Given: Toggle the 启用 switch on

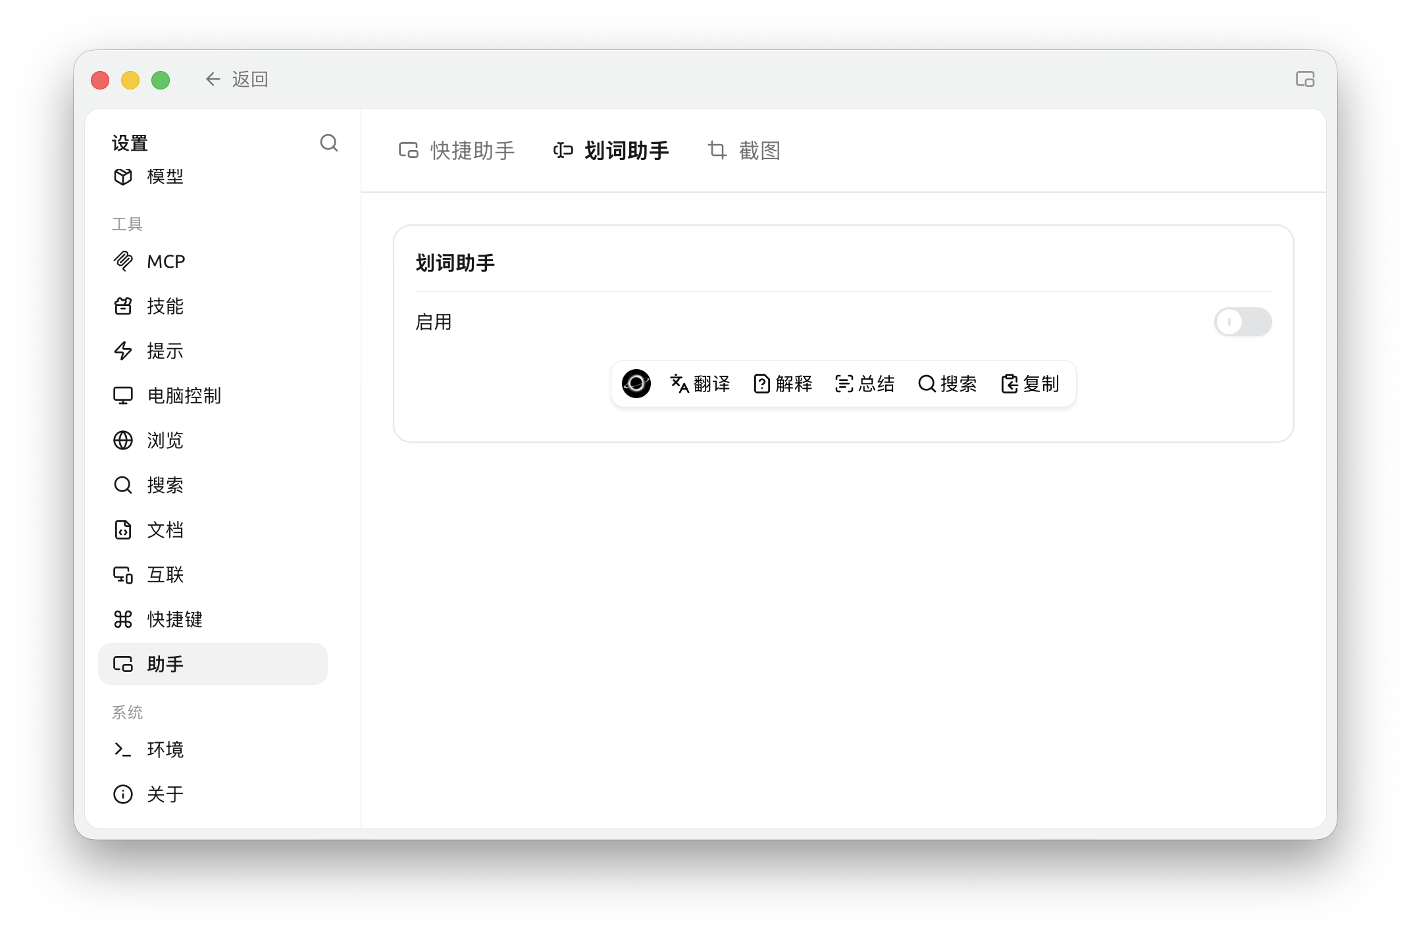Looking at the screenshot, I should tap(1243, 322).
